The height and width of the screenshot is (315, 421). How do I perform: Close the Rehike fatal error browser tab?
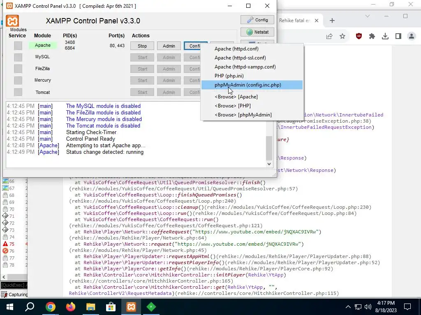[x=317, y=21]
